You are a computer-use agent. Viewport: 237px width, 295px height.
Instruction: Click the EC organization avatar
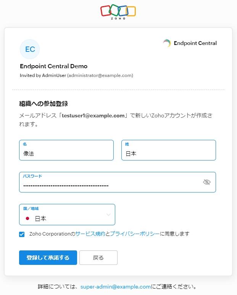point(30,49)
